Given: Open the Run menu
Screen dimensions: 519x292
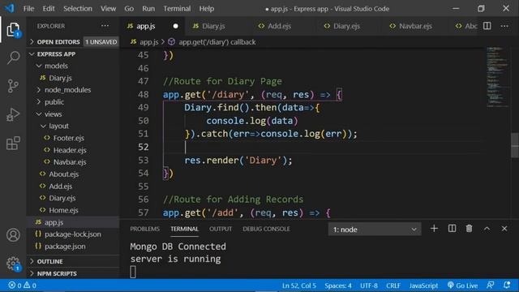Looking at the screenshot, I should [x=148, y=9].
